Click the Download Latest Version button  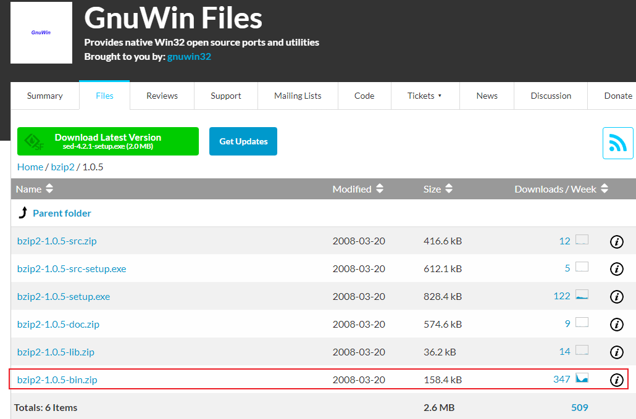tap(108, 141)
